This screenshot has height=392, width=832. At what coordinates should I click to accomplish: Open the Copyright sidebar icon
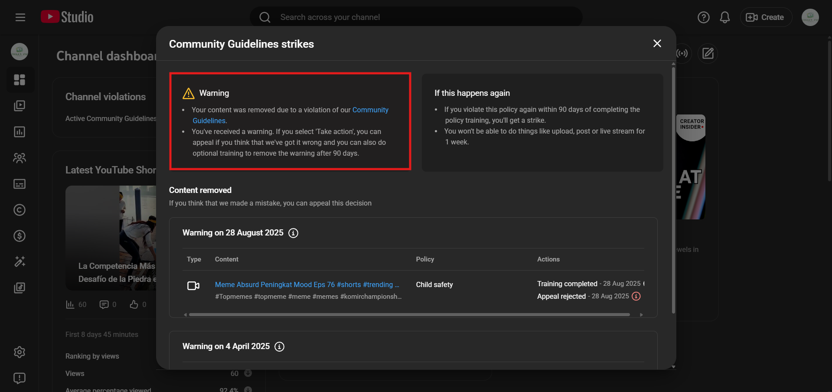tap(20, 210)
